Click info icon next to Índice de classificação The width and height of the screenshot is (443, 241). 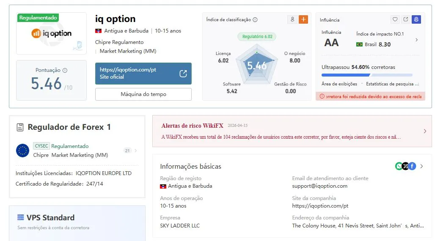255,20
